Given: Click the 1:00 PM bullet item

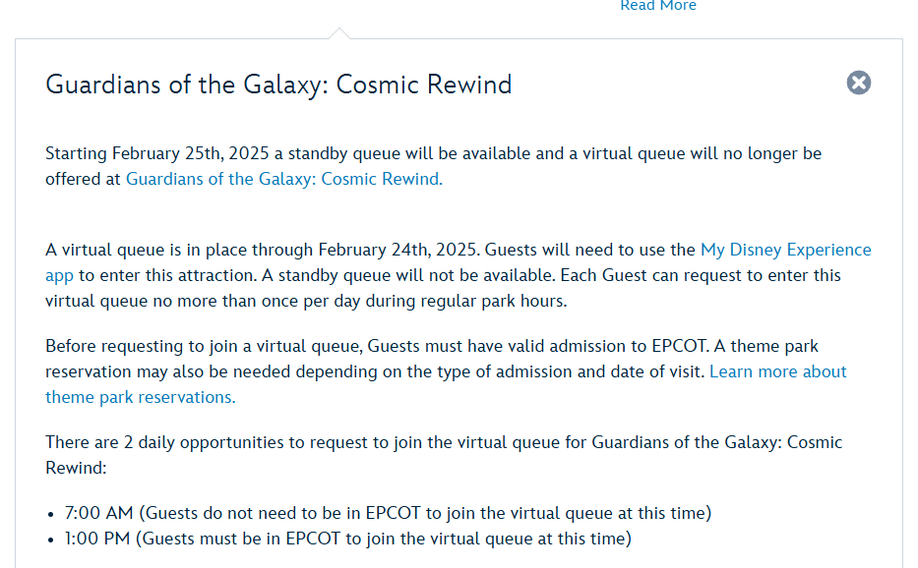Looking at the screenshot, I should 347,539.
